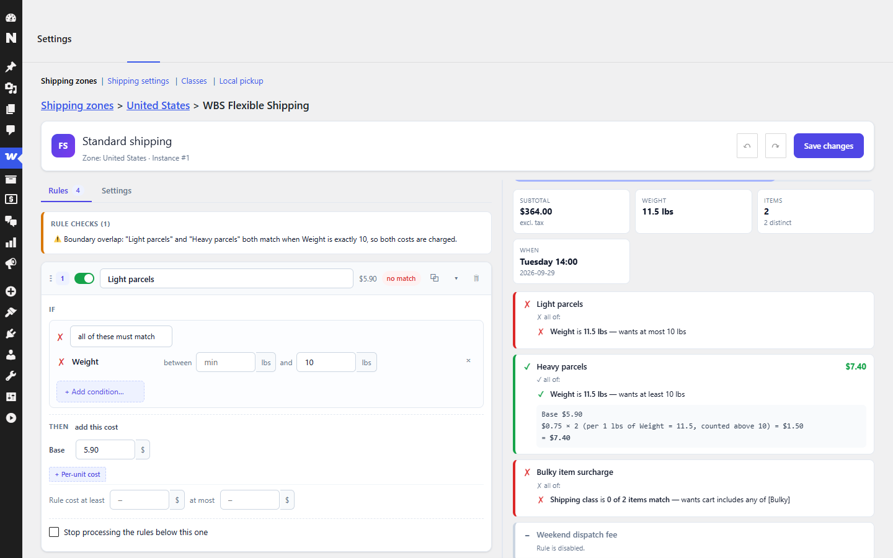The width and height of the screenshot is (893, 558).
Task: Open the Base cost currency unit selector
Action: coord(143,449)
